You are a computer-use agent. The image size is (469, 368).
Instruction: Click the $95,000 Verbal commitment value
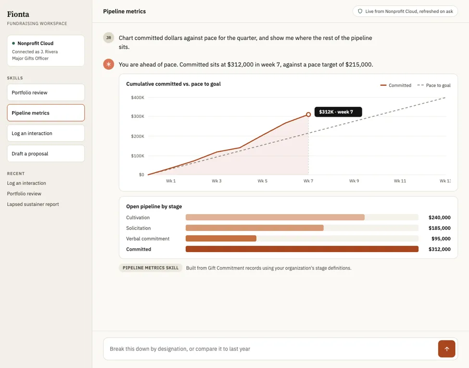point(441,239)
